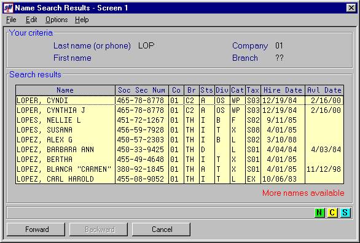Click the cyan S status indicator
This screenshot has height=243, width=360.
tap(345, 212)
